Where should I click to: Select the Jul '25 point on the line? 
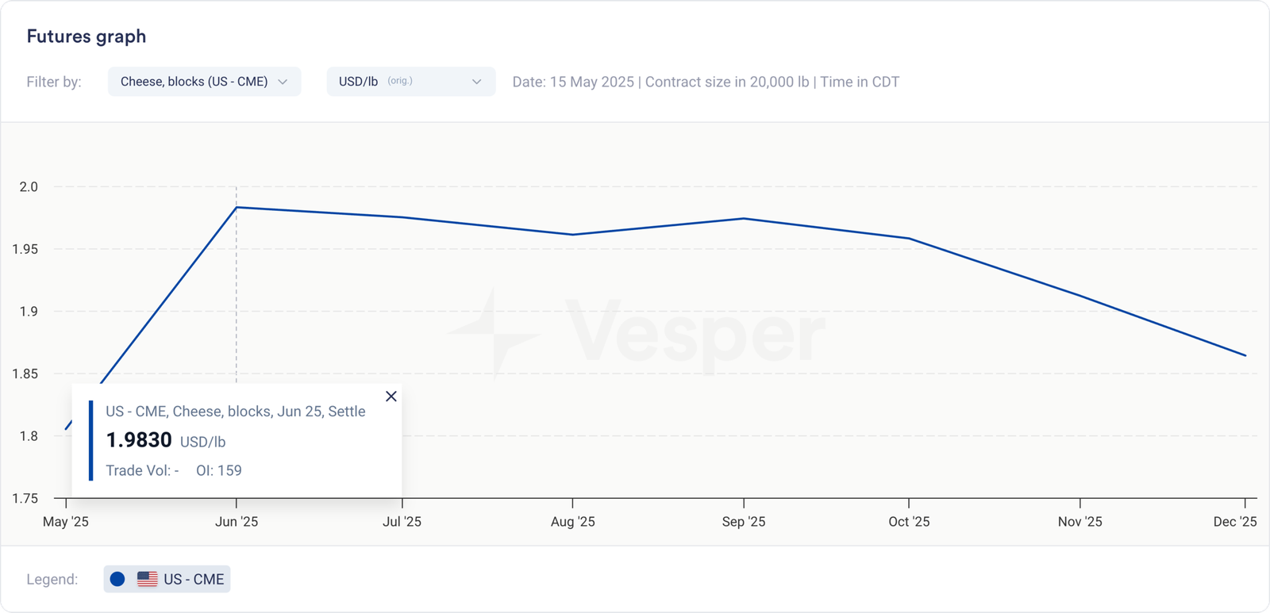tap(402, 217)
